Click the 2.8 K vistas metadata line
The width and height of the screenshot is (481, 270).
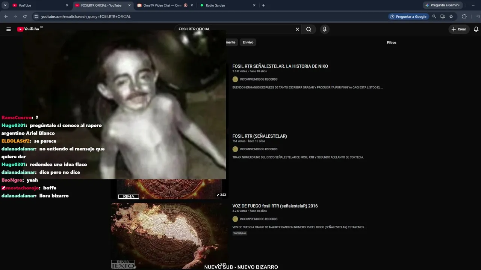point(250,71)
